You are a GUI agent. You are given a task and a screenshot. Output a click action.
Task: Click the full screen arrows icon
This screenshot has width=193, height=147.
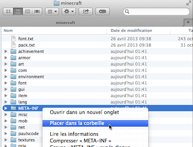click(x=189, y=3)
